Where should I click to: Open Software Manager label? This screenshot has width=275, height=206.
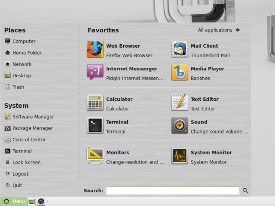click(x=34, y=117)
